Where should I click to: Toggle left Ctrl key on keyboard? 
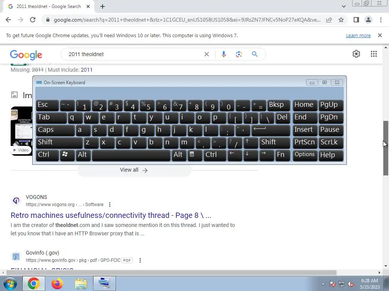pyautogui.click(x=47, y=155)
